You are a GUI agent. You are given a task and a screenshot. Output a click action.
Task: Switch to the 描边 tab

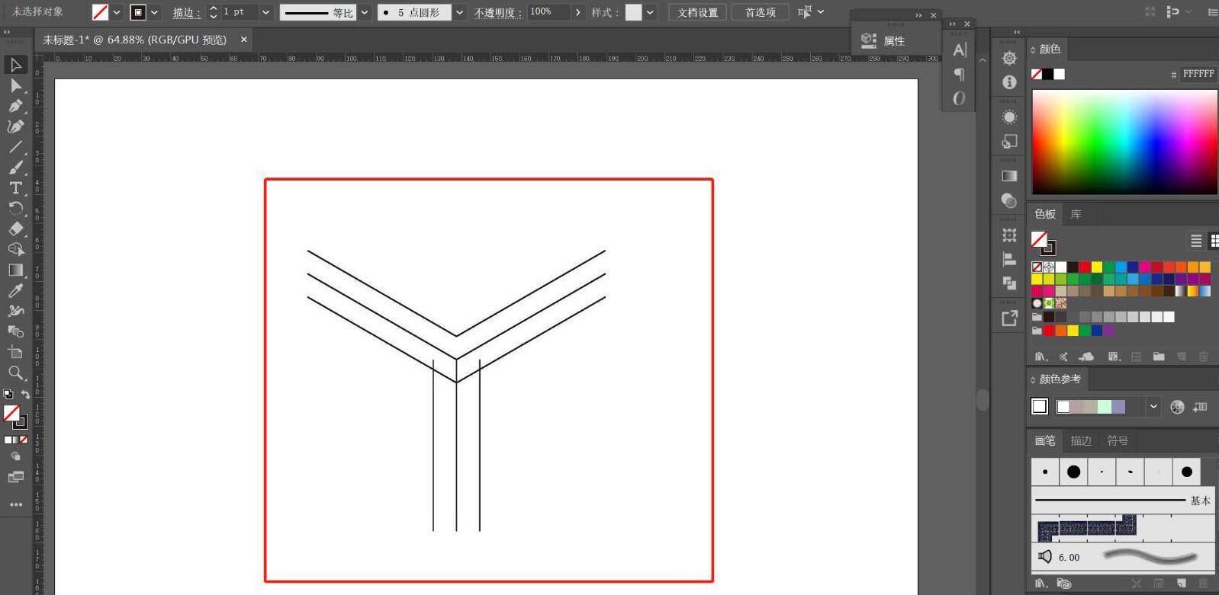click(x=1080, y=440)
